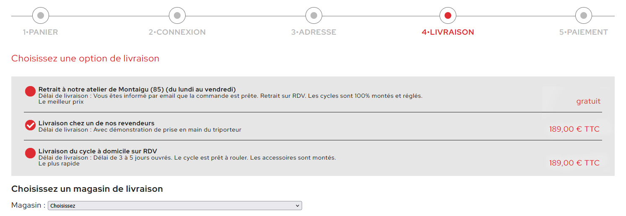Click the red Livraison step circle

pos(448,16)
